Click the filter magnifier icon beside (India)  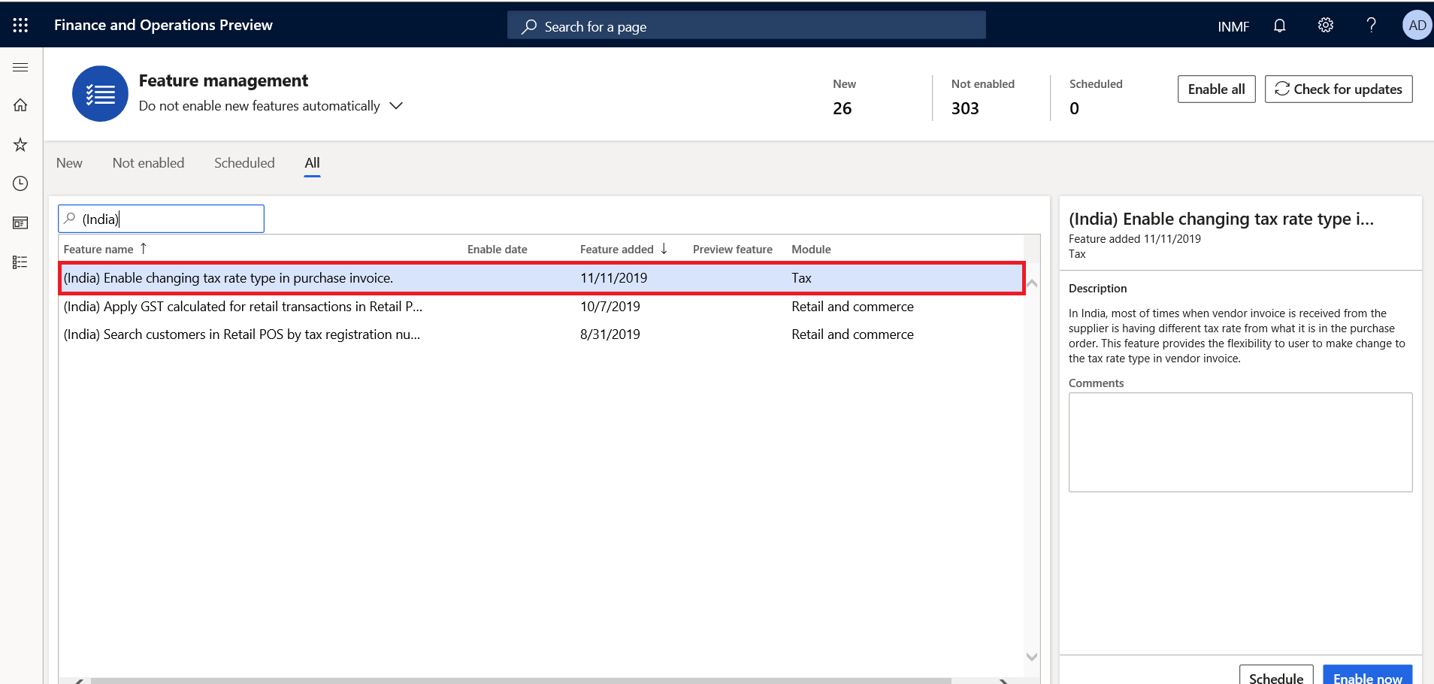(70, 219)
